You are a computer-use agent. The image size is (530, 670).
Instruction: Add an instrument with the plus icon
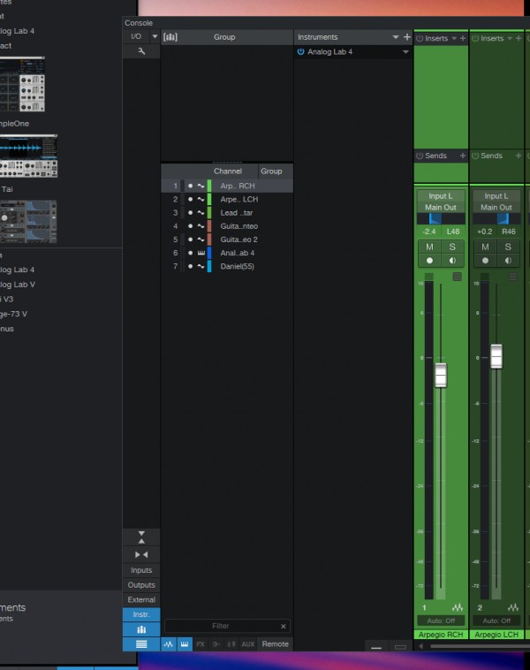click(x=407, y=37)
